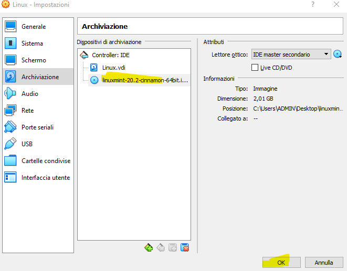Click the Generale monitor icon
This screenshot has width=347, height=271.
click(10, 27)
